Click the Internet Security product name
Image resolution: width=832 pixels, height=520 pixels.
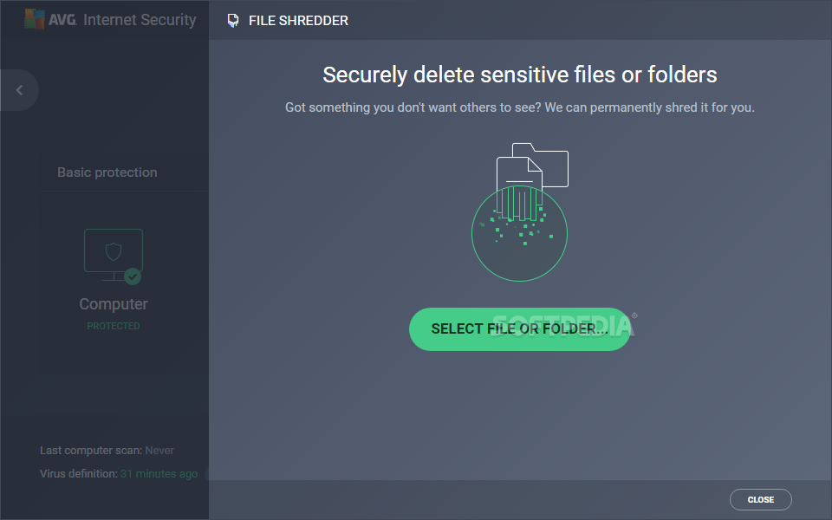coord(140,20)
